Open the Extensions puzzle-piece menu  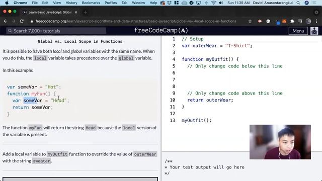(x=292, y=21)
